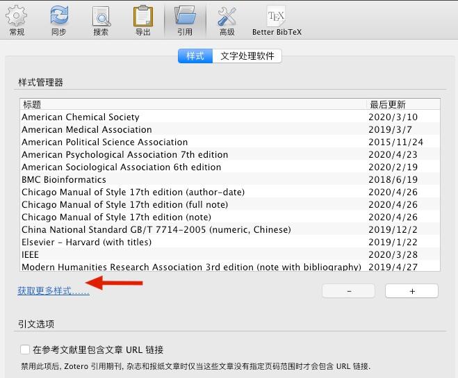Open the Search (搜索) preferences pane
Viewport: 458px width, 378px height.
(101, 20)
